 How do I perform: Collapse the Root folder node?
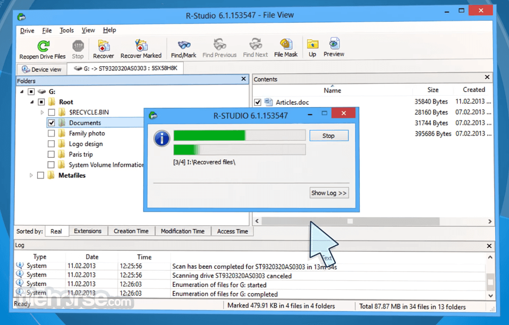32,102
